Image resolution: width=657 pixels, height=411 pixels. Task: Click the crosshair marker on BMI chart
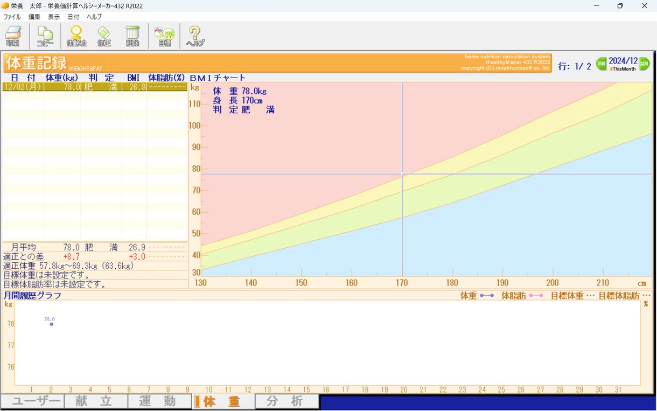click(x=402, y=174)
